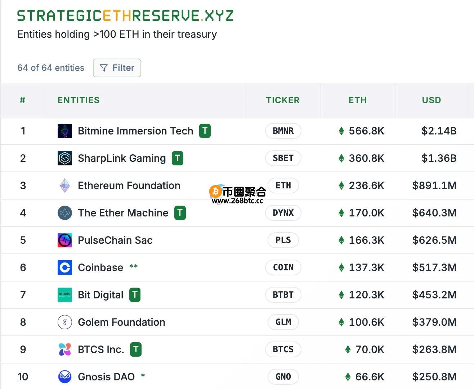Sort by the ETH column header
The height and width of the screenshot is (389, 474).
pos(358,100)
